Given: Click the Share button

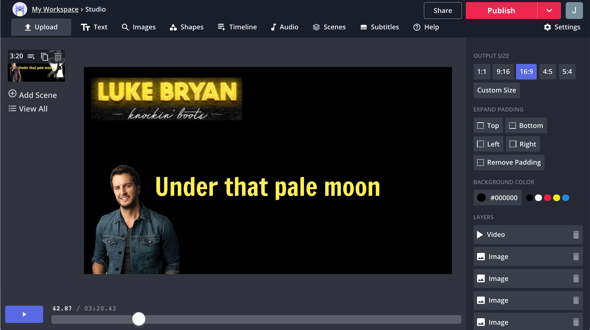Looking at the screenshot, I should pyautogui.click(x=442, y=11).
